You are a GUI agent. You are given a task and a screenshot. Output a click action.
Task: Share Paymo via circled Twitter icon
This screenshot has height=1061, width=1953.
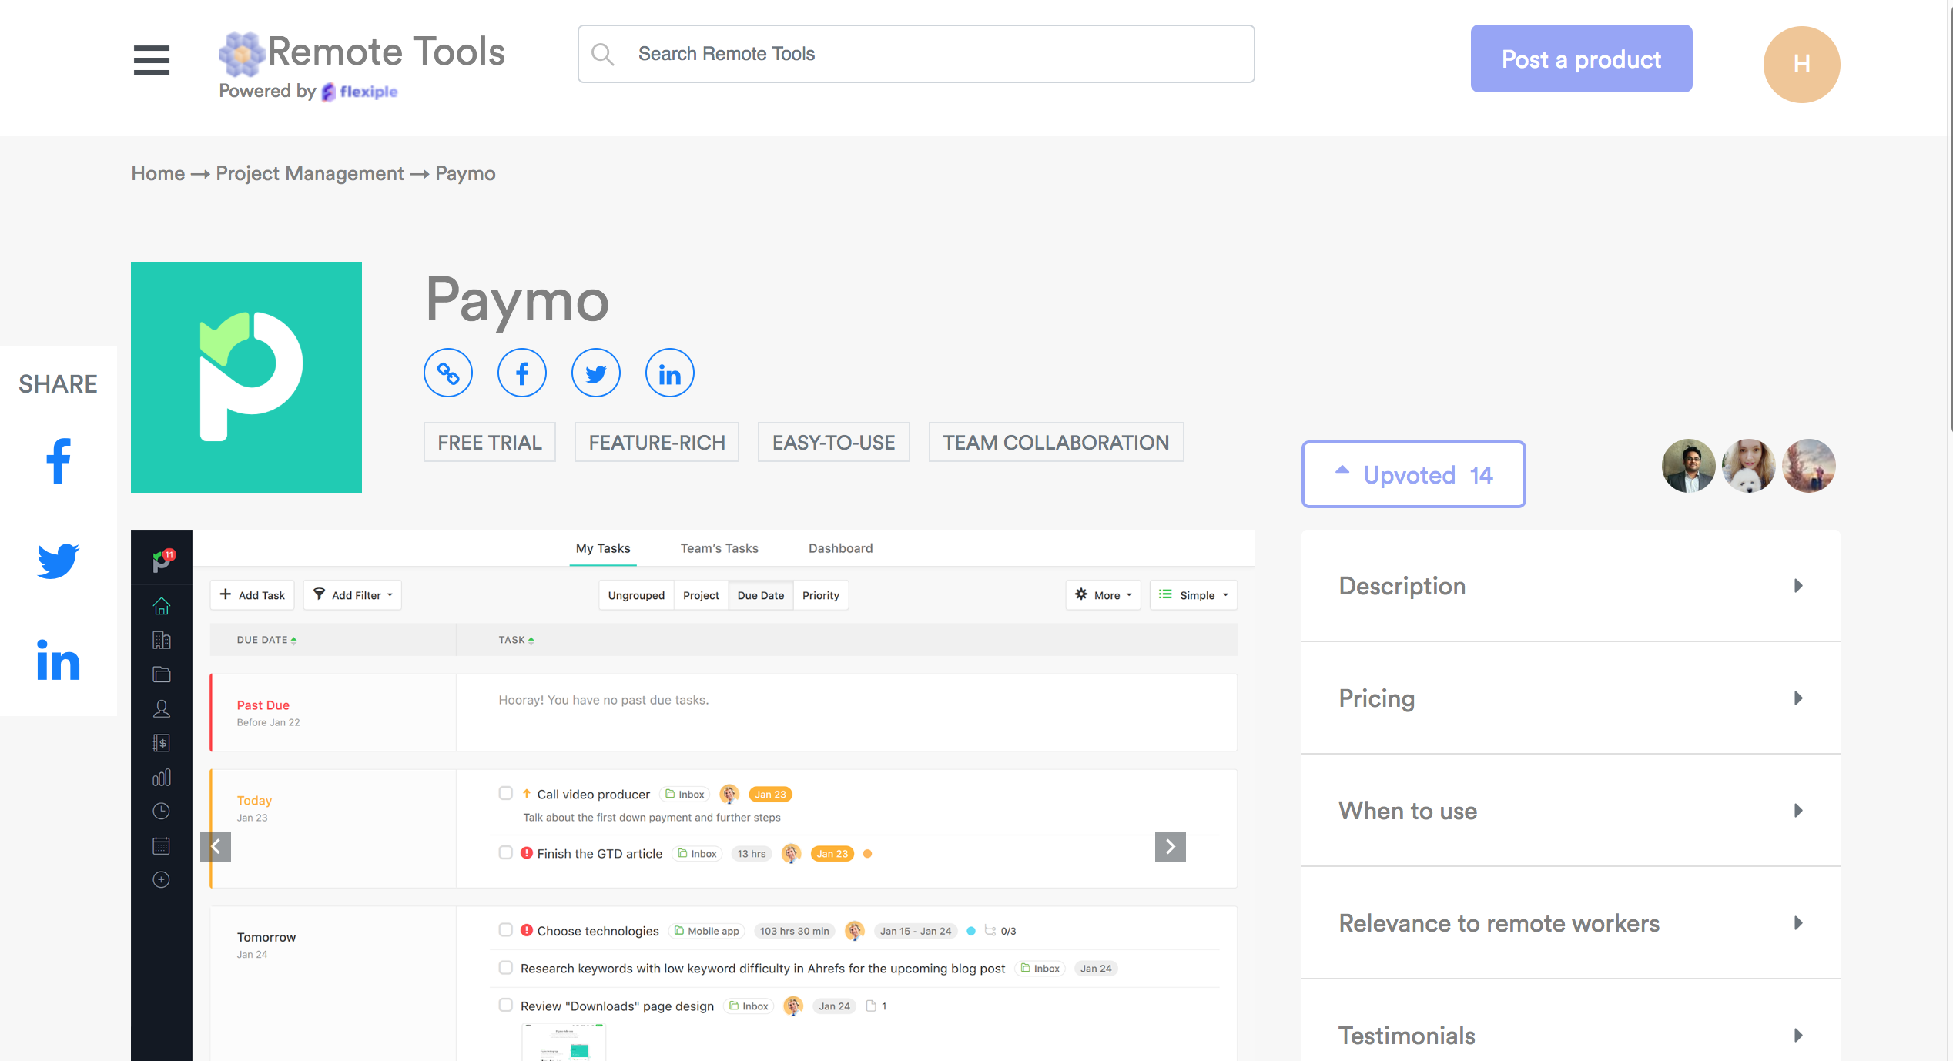point(596,373)
